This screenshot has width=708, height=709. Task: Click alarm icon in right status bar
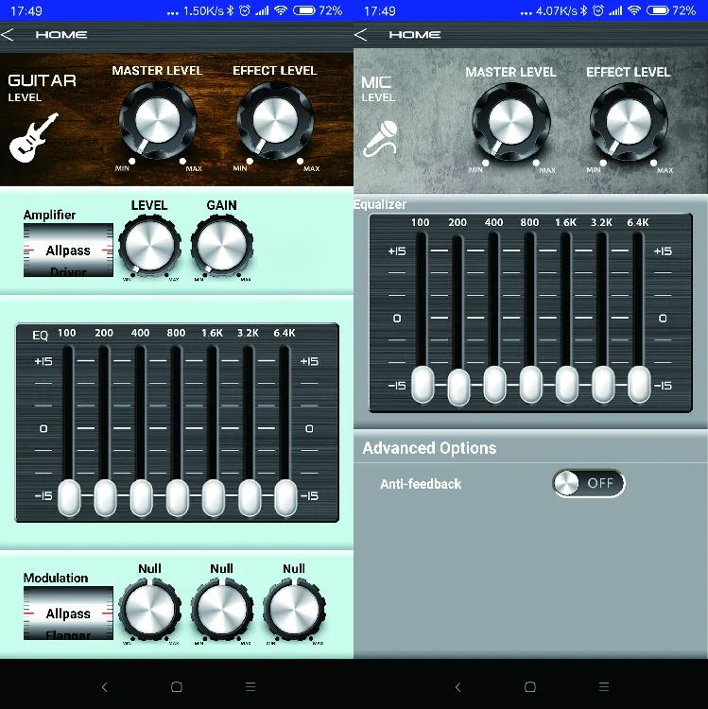(598, 10)
